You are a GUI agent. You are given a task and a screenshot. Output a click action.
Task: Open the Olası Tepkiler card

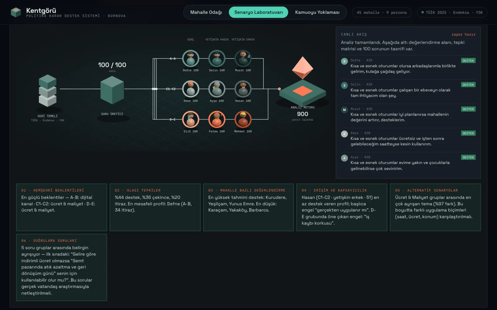[x=155, y=207]
